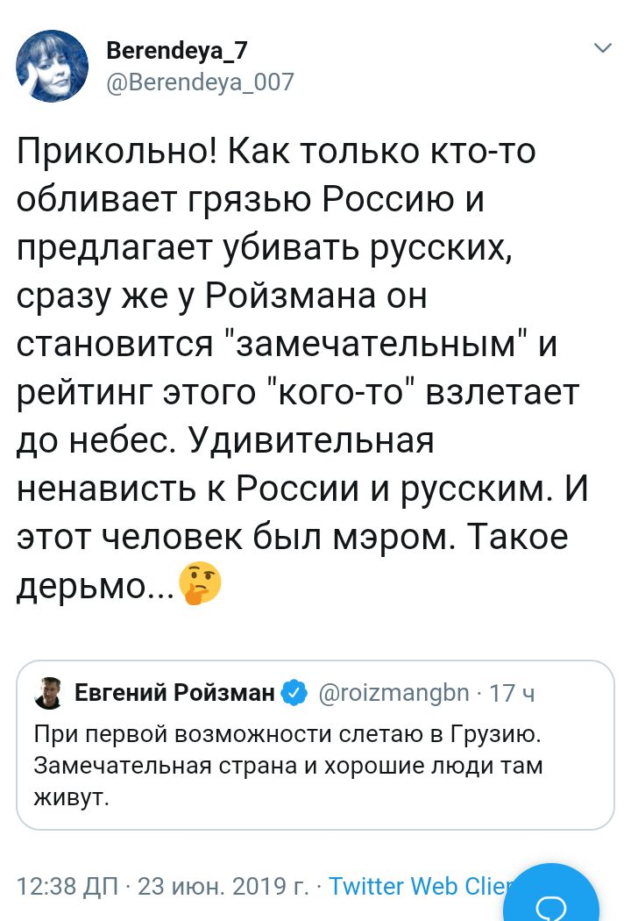Click the '23 июн. 2019 г.' date
The width and height of the screenshot is (631, 921).
[x=223, y=887]
